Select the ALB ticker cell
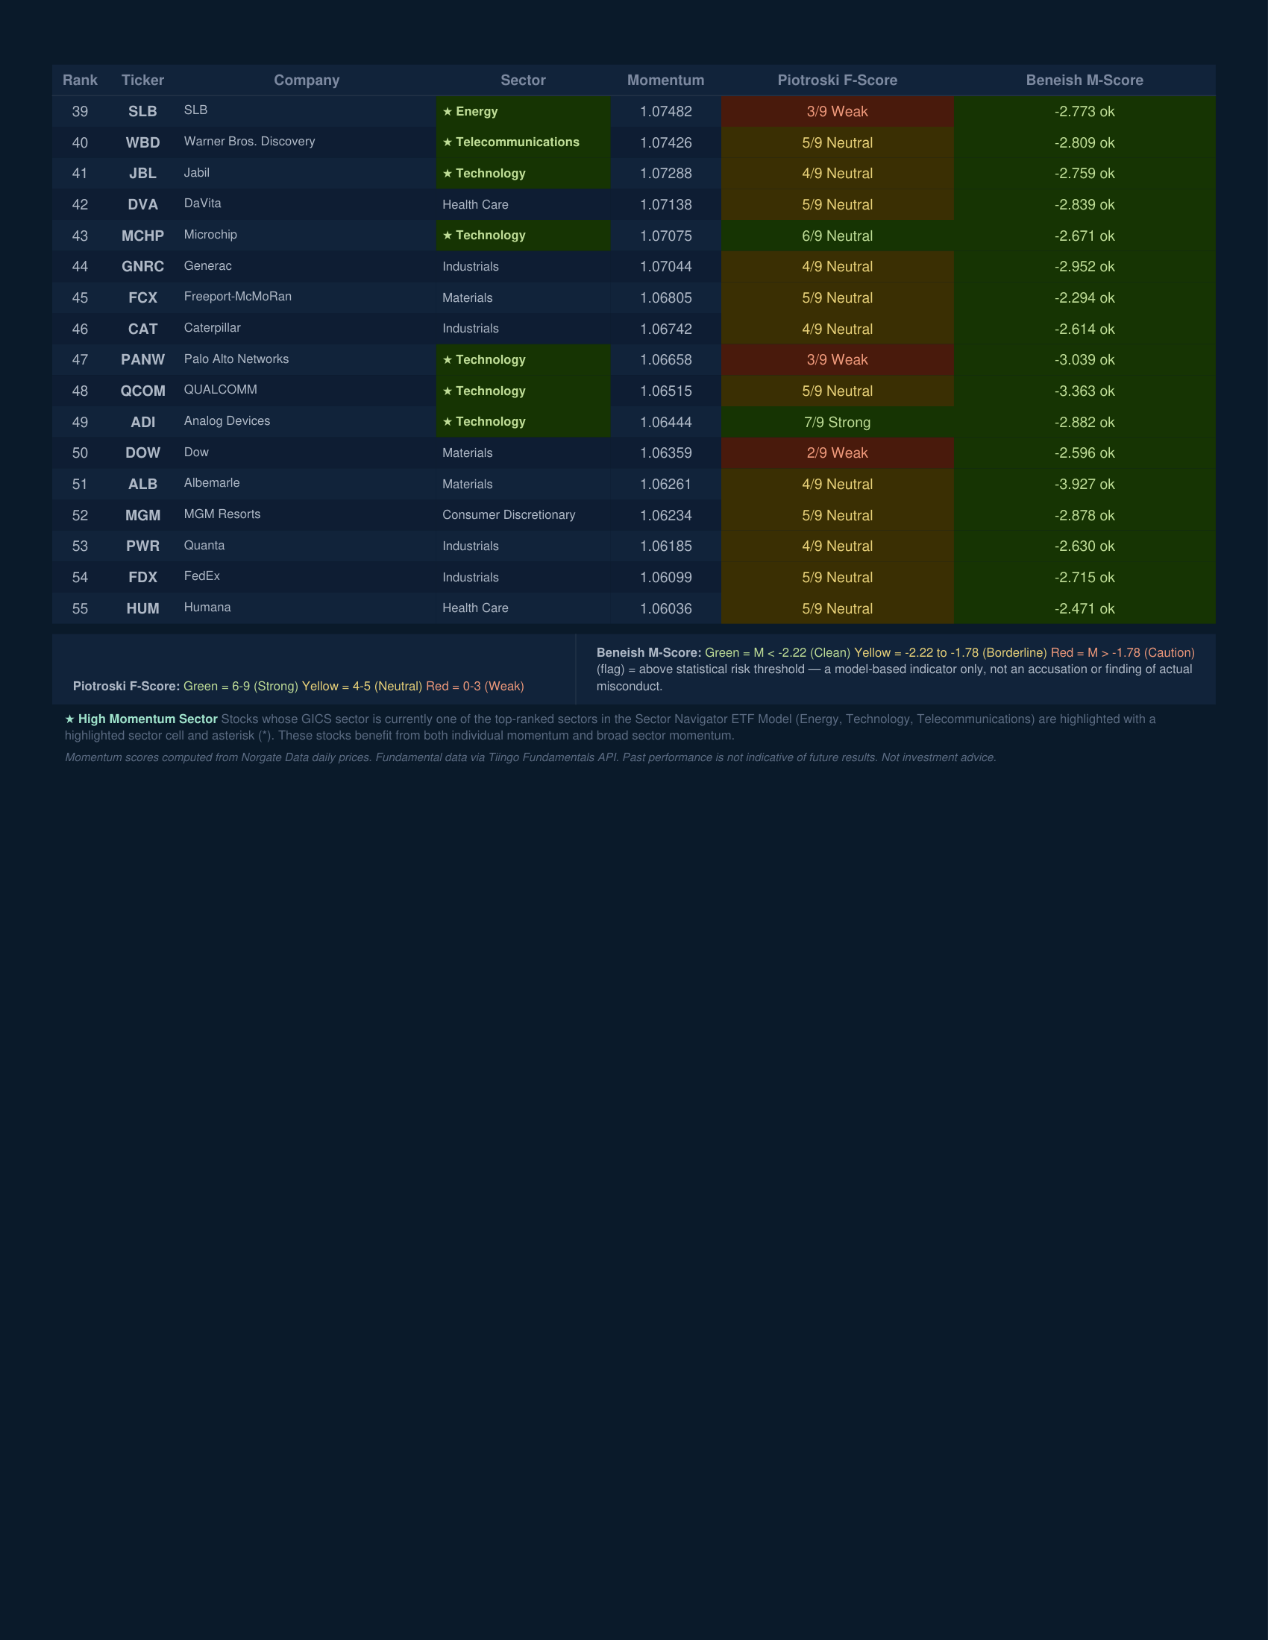The image size is (1268, 1640). coord(142,484)
